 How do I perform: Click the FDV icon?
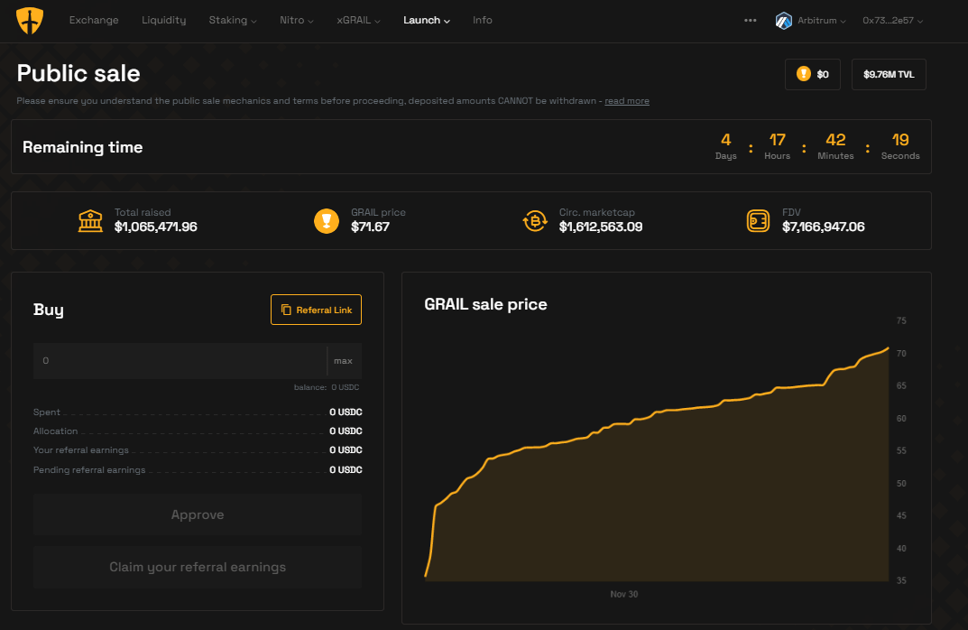click(758, 220)
